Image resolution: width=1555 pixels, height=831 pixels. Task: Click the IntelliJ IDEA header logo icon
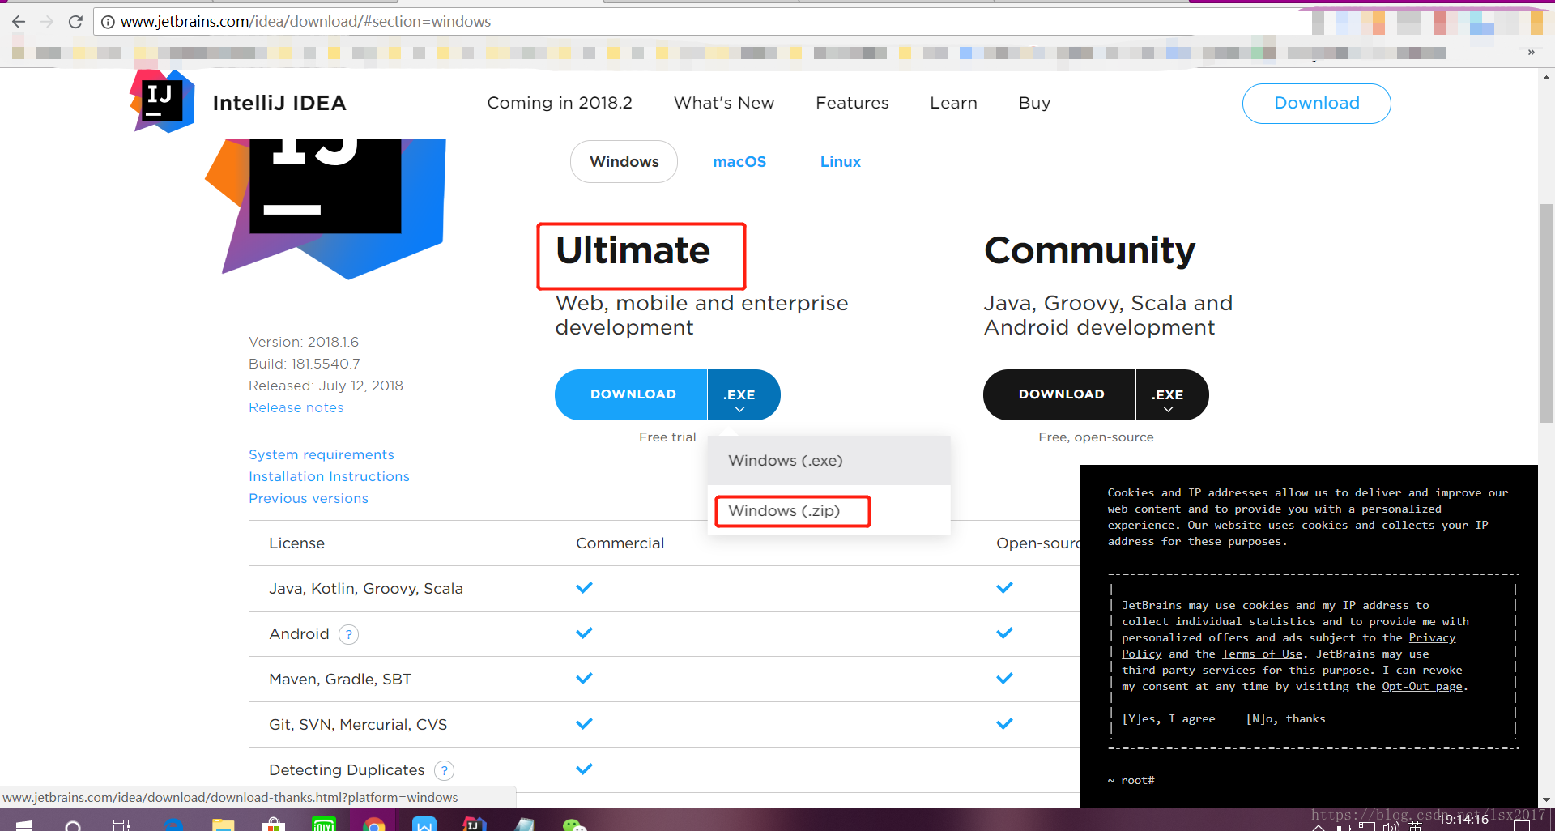162,101
